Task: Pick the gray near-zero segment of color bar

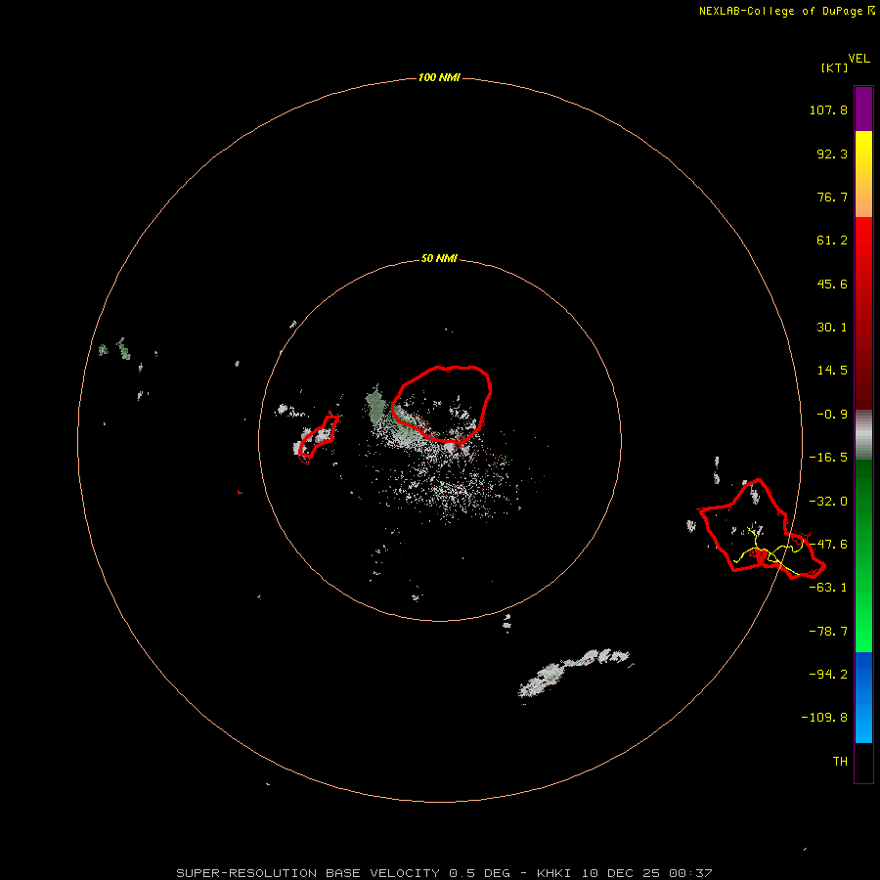Action: click(x=863, y=435)
